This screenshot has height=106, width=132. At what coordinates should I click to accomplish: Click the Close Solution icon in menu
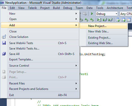pos(4,37)
